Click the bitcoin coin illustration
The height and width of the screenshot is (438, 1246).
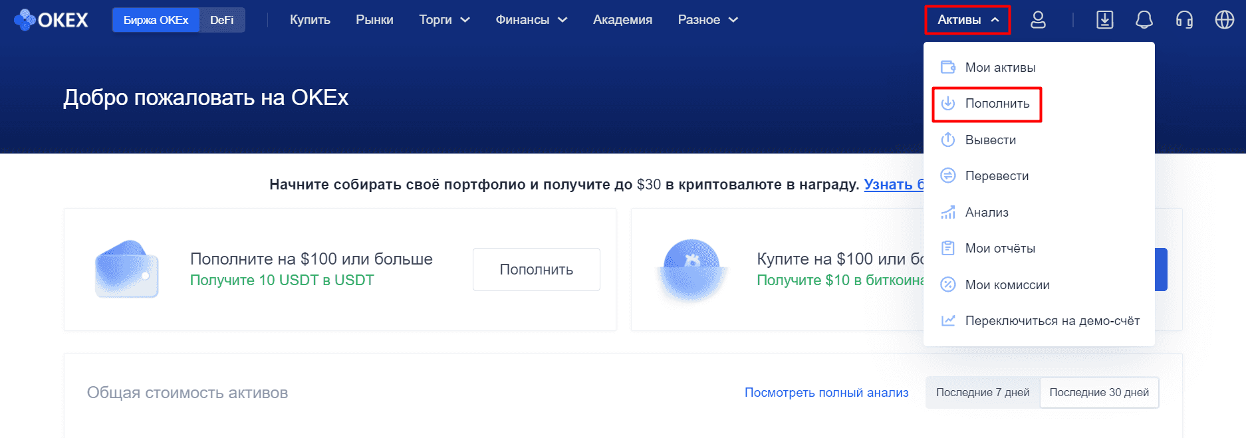point(691,269)
